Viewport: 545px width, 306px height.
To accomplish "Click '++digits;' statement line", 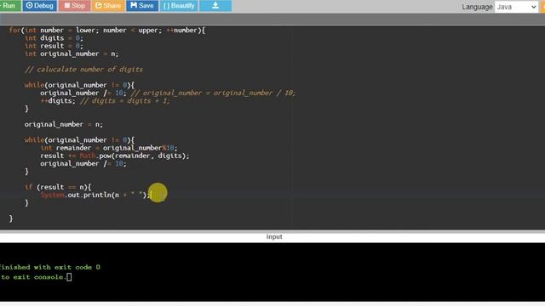I will (x=58, y=101).
